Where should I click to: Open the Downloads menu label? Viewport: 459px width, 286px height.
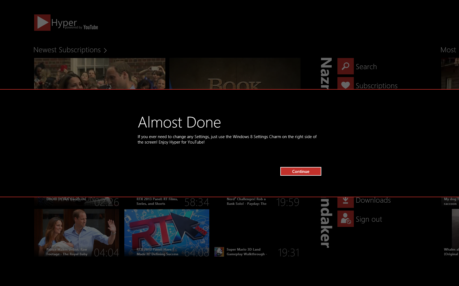coord(373,200)
